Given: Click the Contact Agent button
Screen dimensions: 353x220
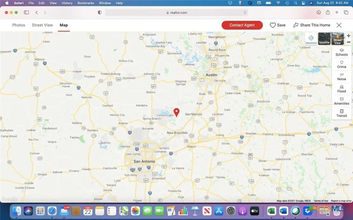Looking at the screenshot, I should point(242,25).
